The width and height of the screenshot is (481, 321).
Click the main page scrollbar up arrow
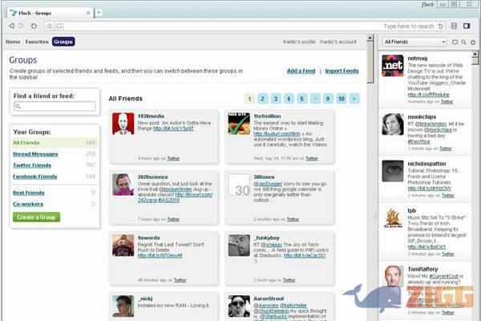[370, 38]
